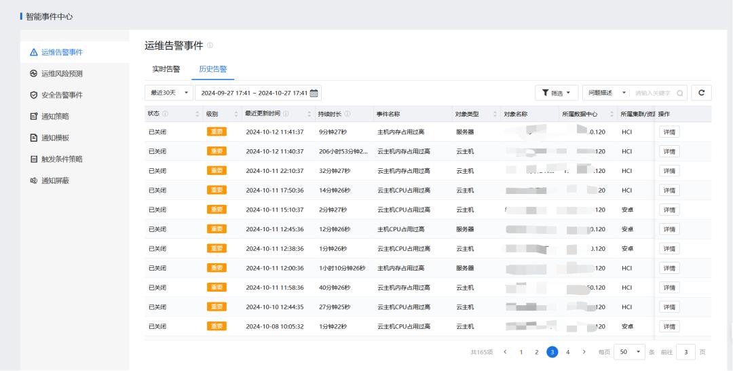Sort by 最近更新时间 column arrows
Viewport: 733px width, 371px height.
309,114
